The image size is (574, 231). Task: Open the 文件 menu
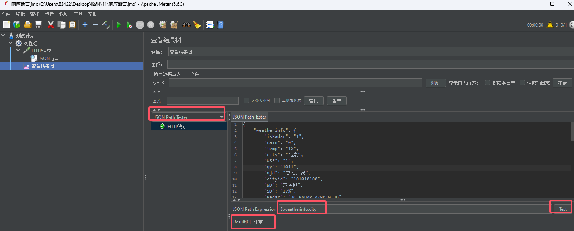pyautogui.click(x=6, y=14)
